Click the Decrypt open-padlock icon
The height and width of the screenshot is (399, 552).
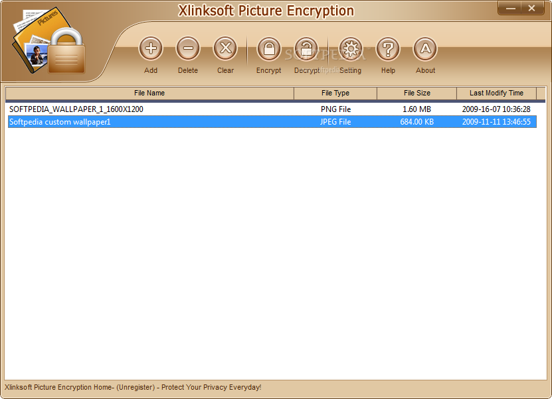pyautogui.click(x=306, y=48)
